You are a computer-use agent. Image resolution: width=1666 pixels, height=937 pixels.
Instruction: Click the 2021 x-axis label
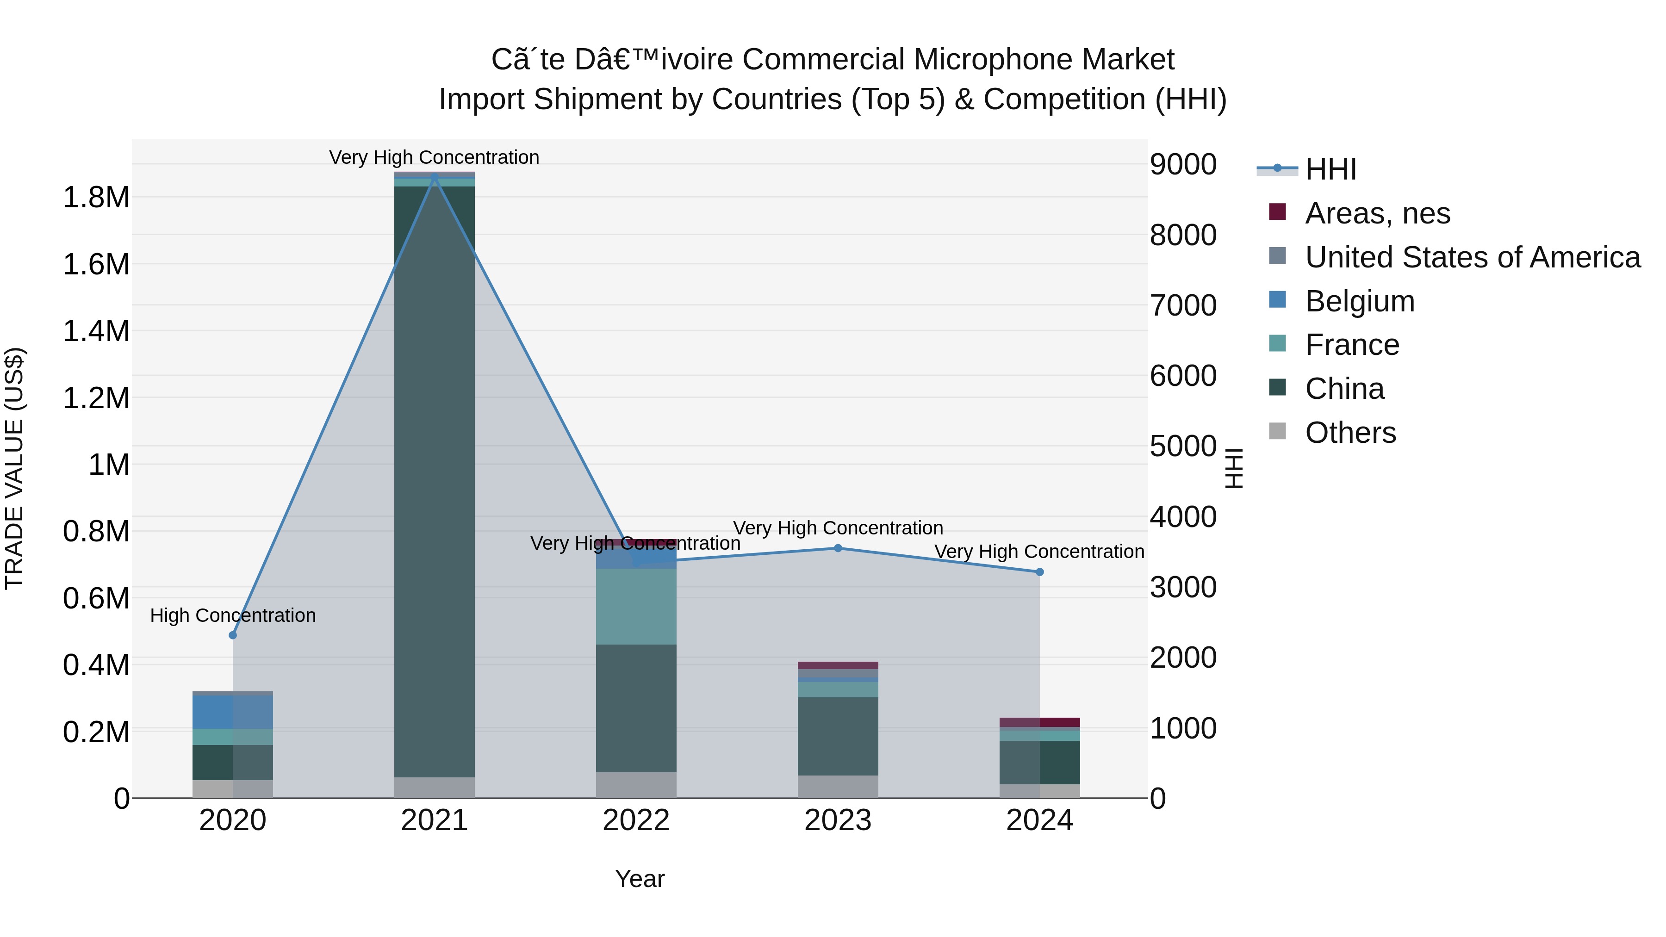(x=435, y=820)
